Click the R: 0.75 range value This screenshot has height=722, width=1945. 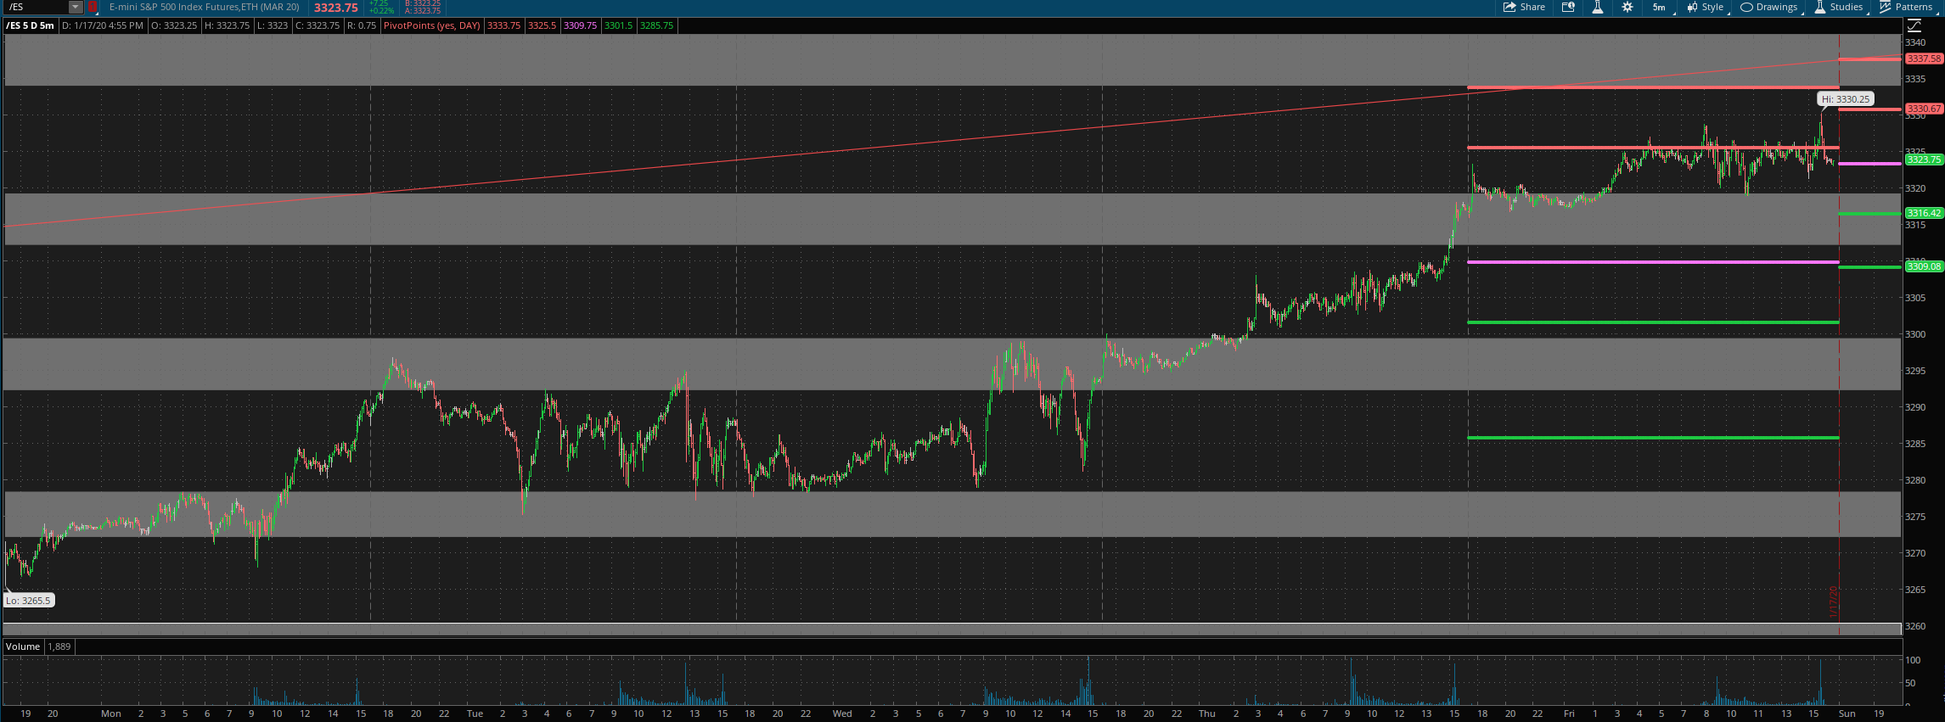click(x=362, y=25)
